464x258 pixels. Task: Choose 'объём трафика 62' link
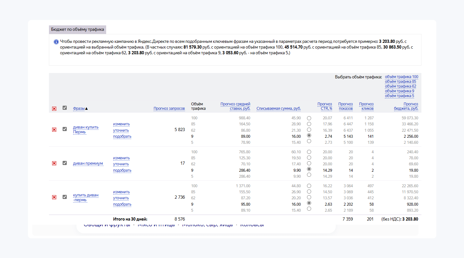point(400,86)
